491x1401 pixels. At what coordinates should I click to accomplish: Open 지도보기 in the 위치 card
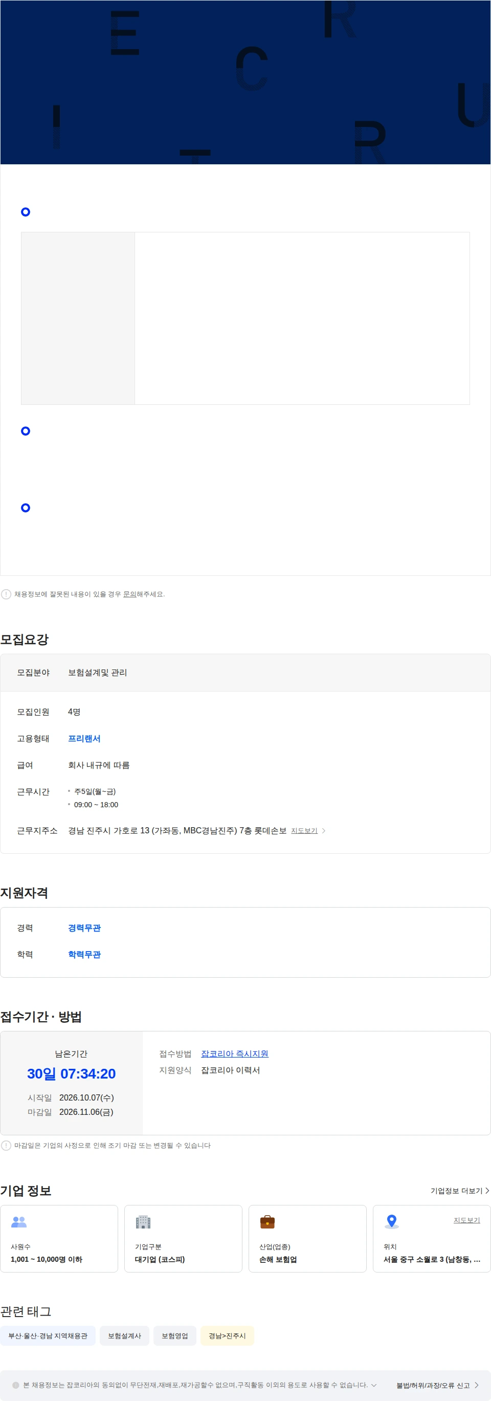(466, 1220)
